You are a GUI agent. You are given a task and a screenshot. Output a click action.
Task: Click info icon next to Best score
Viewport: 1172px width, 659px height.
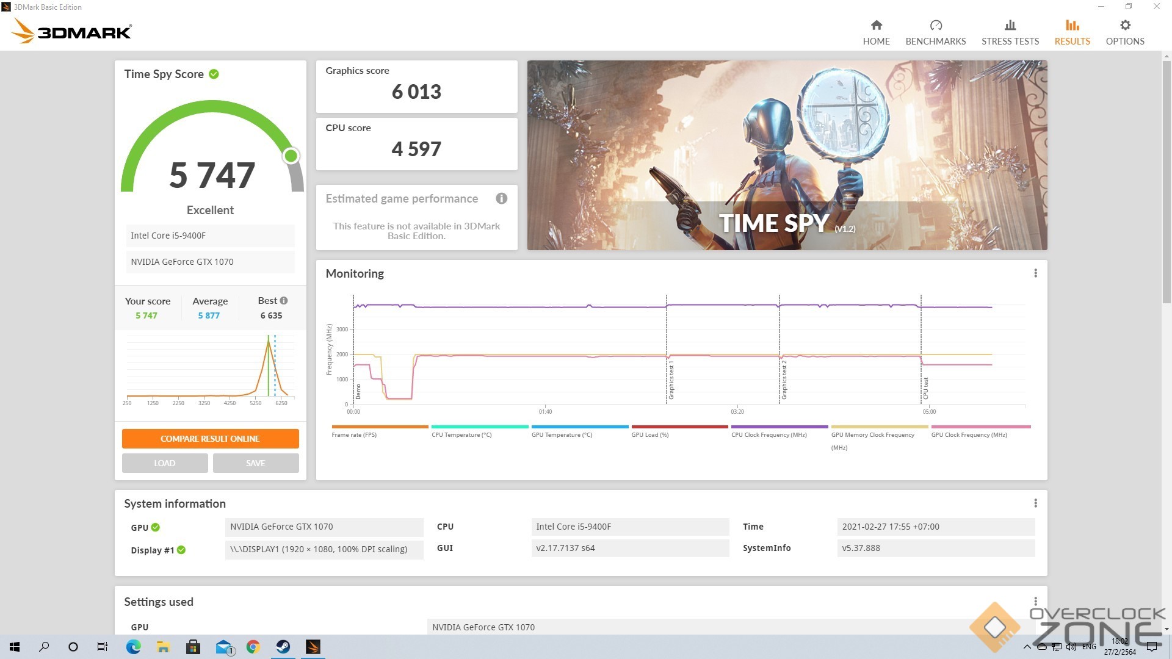click(284, 301)
